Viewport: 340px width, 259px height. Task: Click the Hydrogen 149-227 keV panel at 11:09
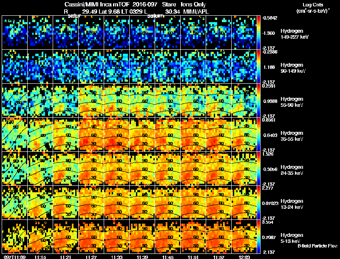click(x=14, y=33)
